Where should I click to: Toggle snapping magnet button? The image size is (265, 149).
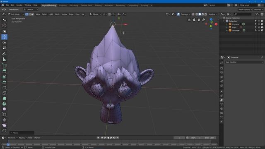109,14
